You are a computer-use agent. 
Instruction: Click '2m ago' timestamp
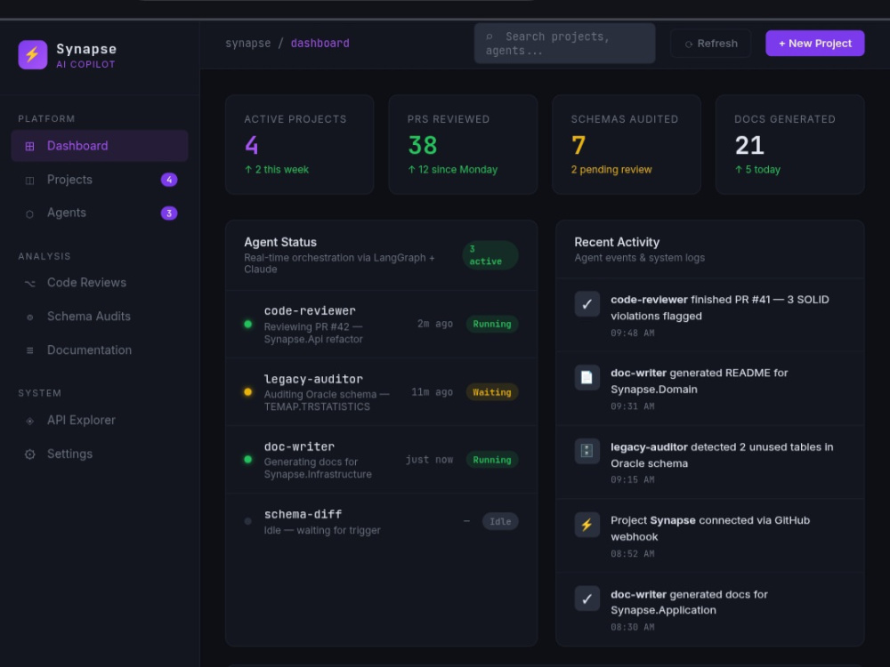[x=435, y=324]
